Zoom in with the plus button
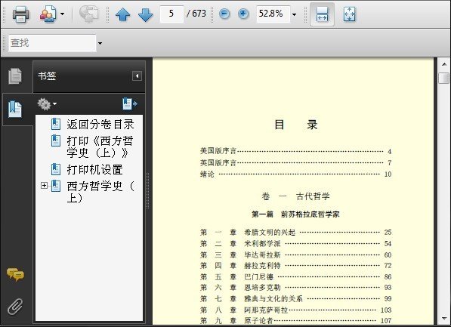 coord(243,14)
